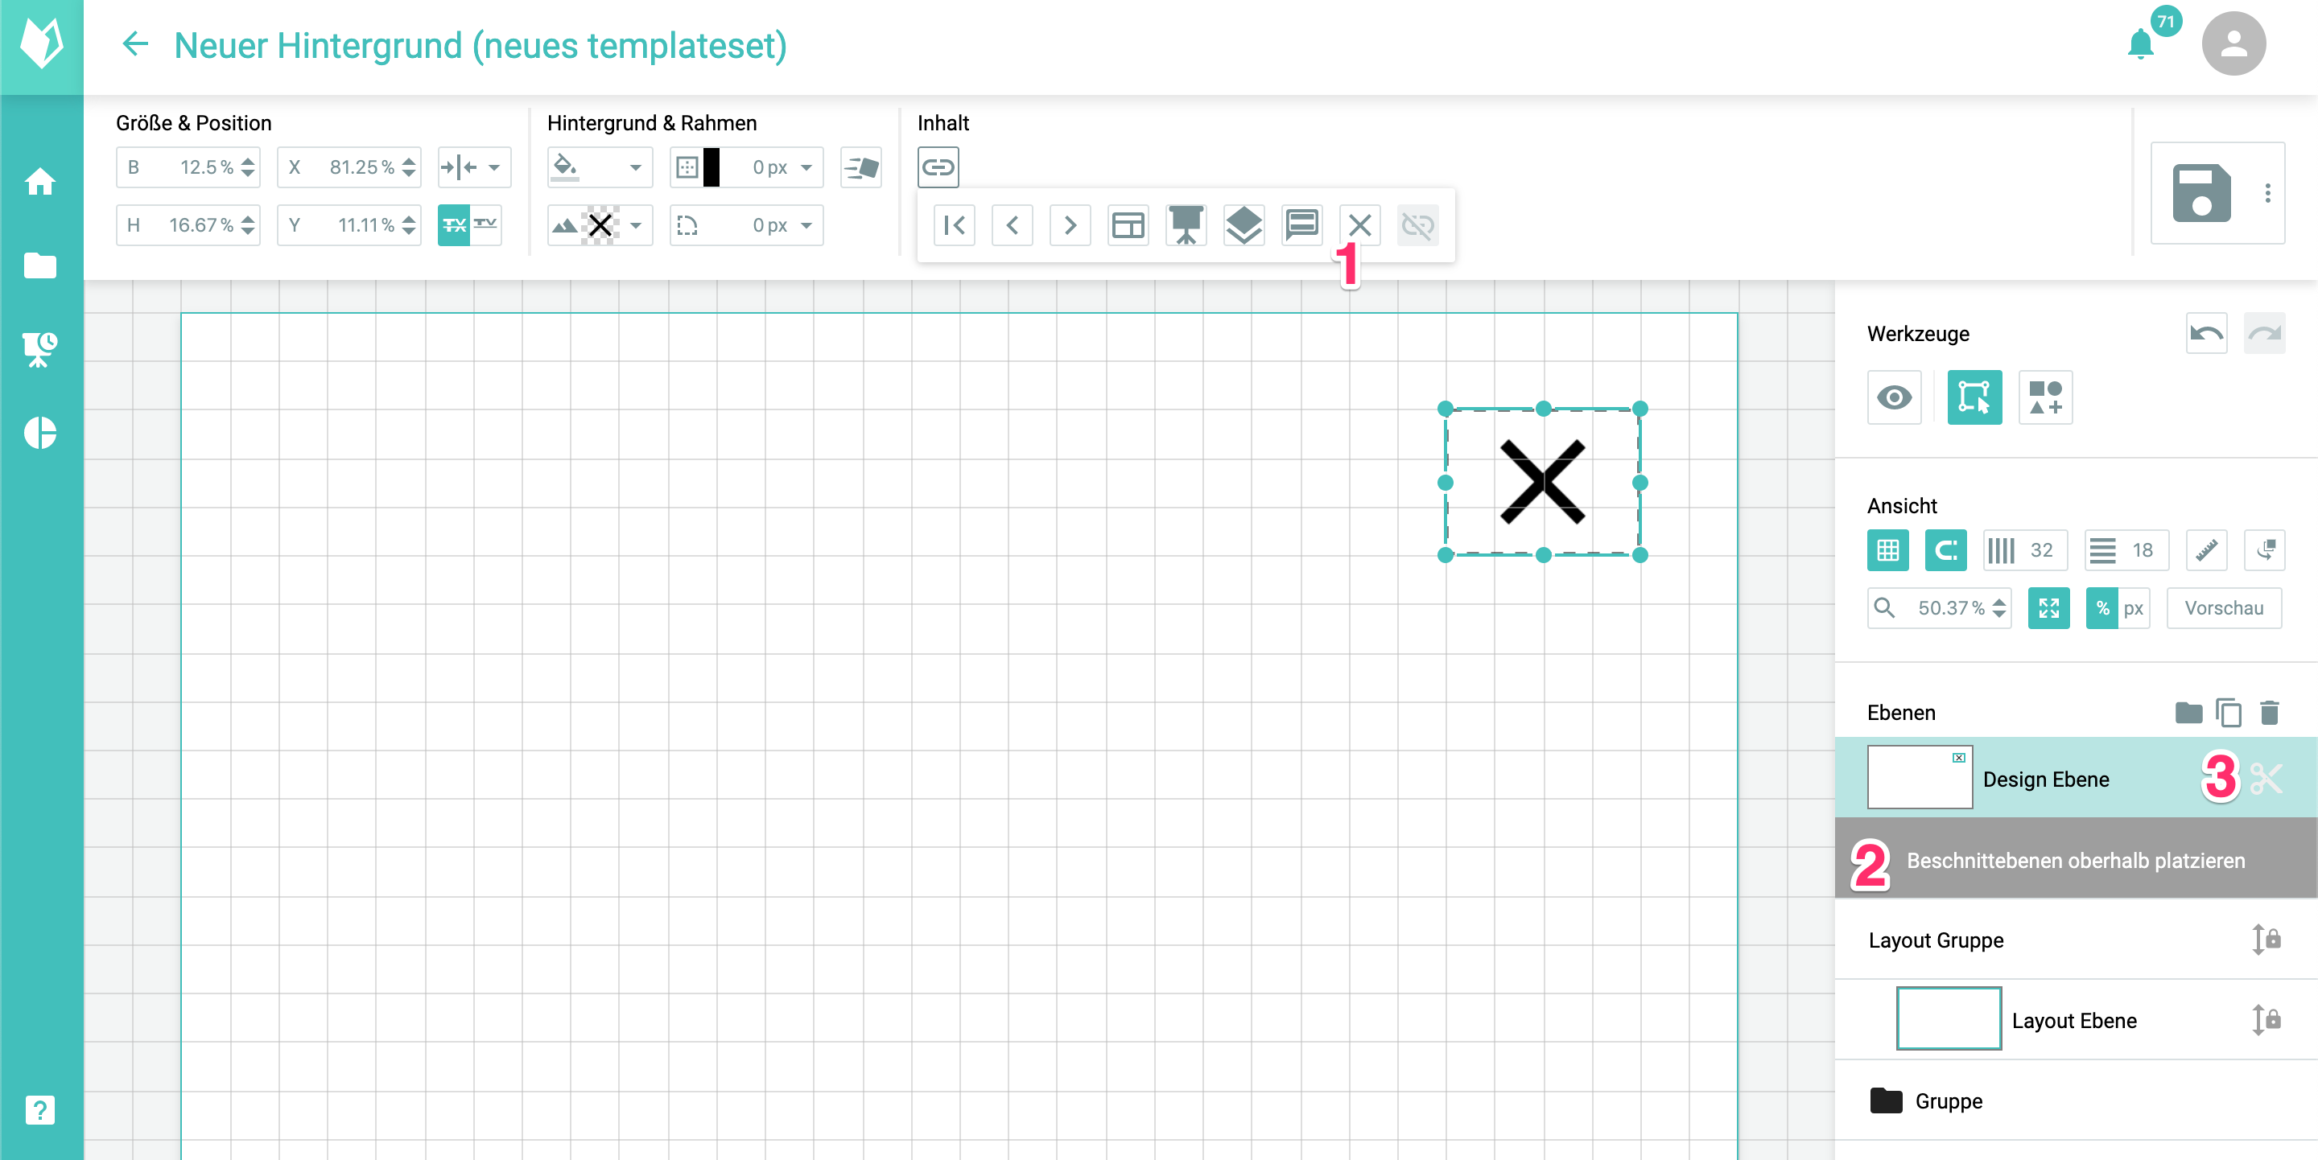Toggle the snap magnet button
Screen dimensions: 2318x1160
pos(1945,550)
